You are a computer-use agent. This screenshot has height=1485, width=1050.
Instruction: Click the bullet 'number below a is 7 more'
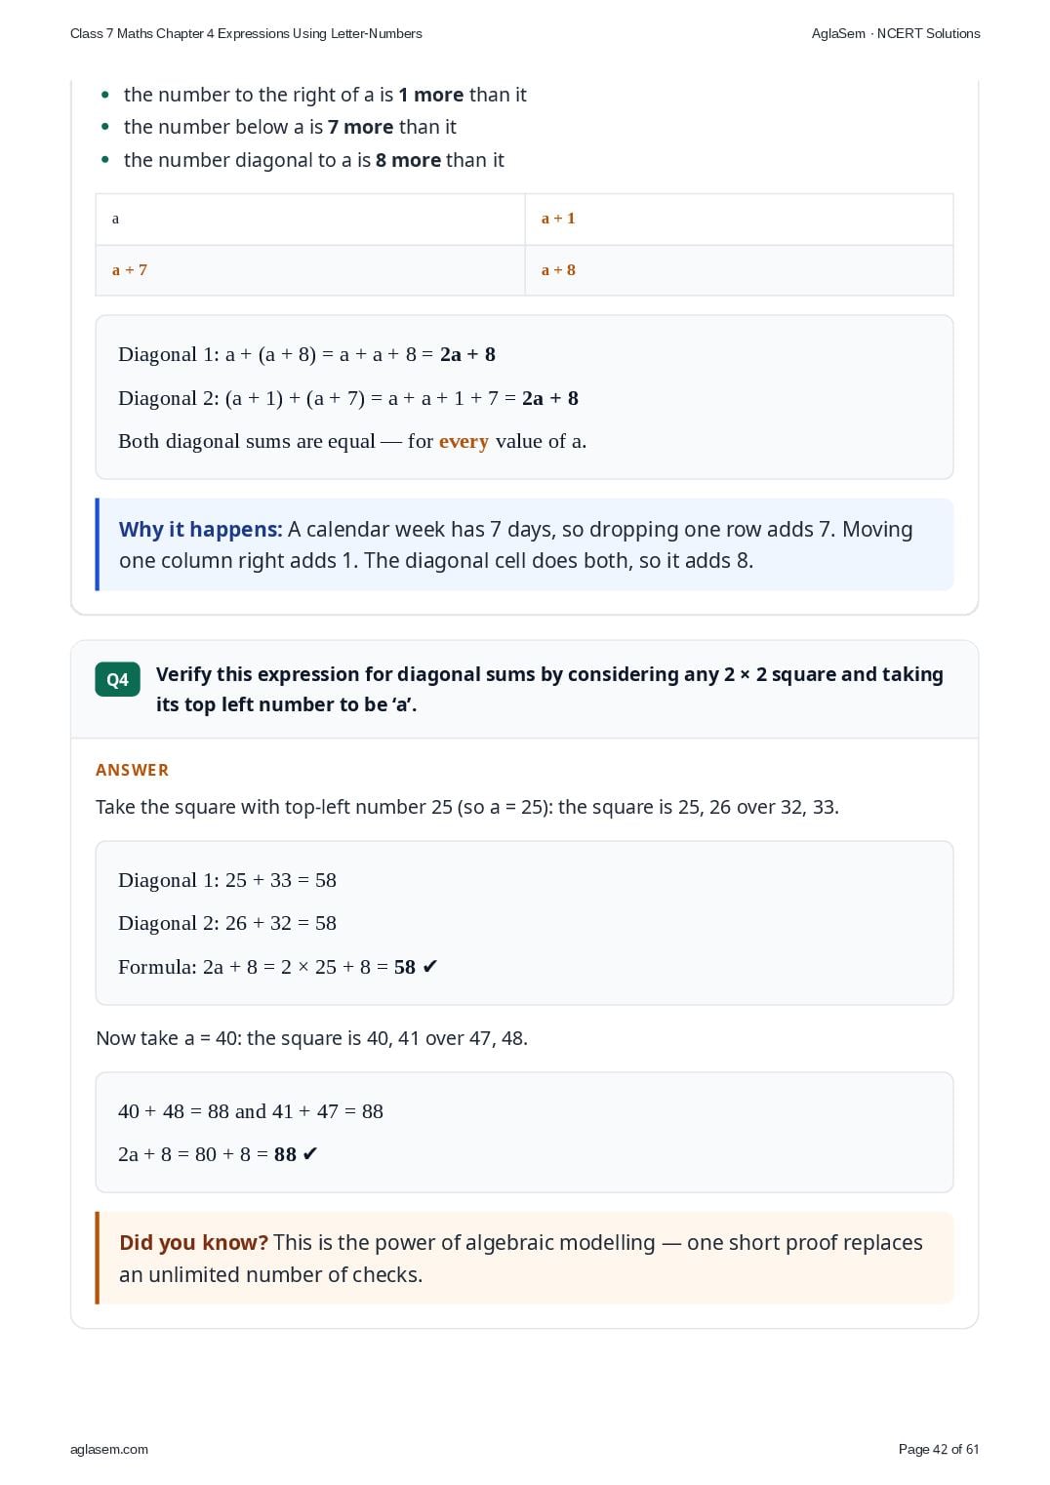click(290, 127)
